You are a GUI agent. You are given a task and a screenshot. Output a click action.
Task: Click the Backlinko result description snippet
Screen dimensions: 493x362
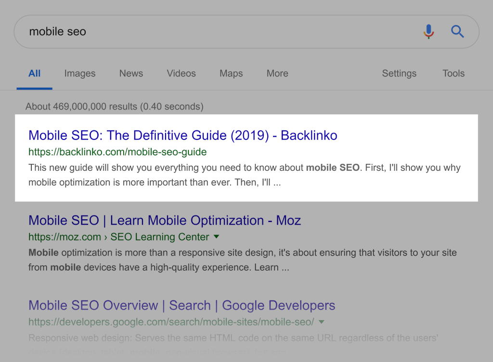(x=244, y=175)
